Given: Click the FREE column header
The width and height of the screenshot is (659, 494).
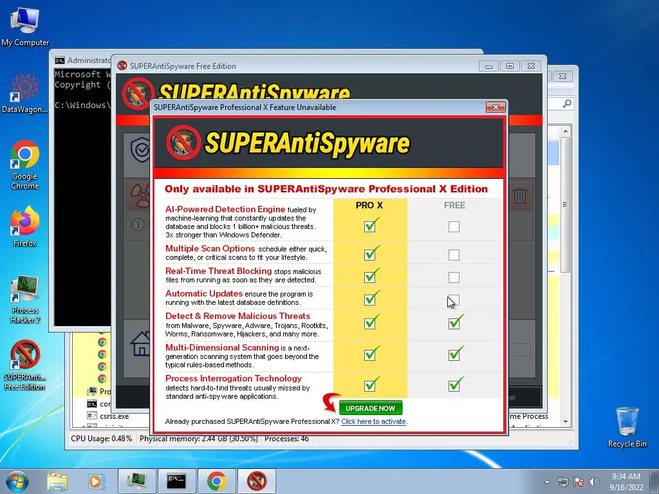Looking at the screenshot, I should (454, 205).
